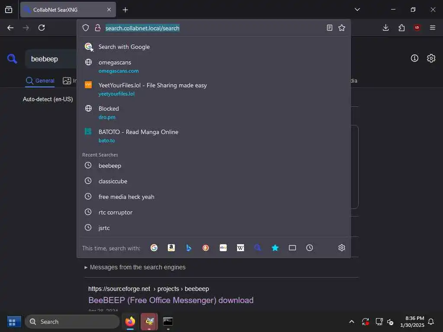Search this time with Google icon
This screenshot has width=443, height=332.
(x=154, y=248)
